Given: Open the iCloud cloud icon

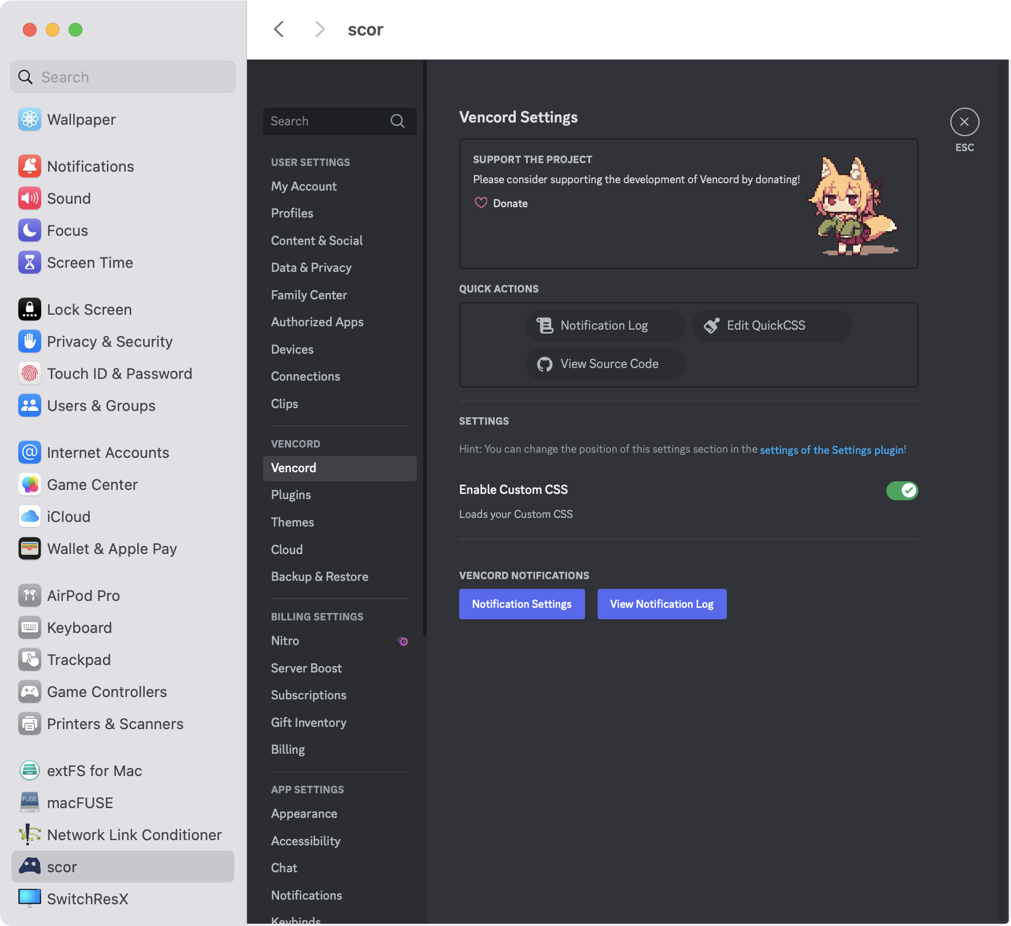Looking at the screenshot, I should 30,517.
